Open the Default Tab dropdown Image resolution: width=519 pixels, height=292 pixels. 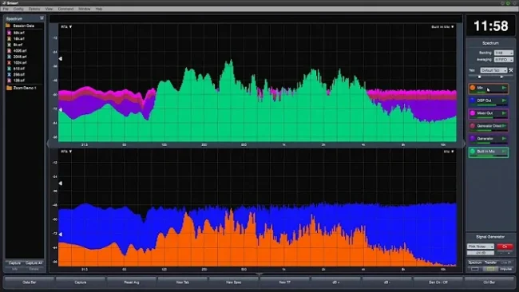pyautogui.click(x=493, y=70)
